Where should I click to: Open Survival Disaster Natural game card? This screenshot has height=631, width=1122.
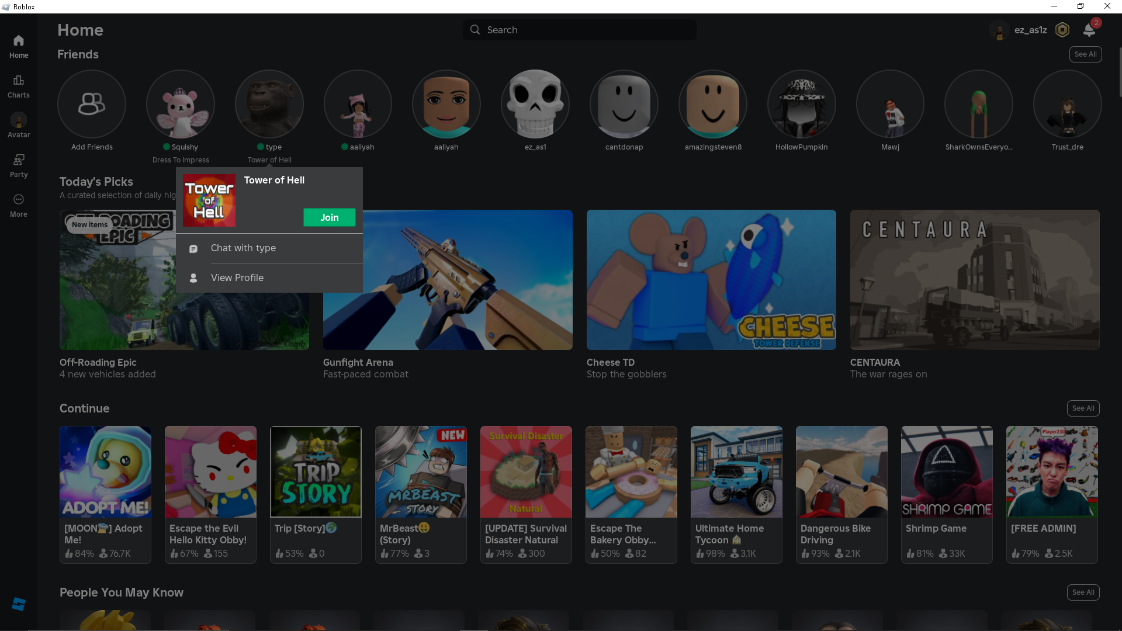coord(526,495)
